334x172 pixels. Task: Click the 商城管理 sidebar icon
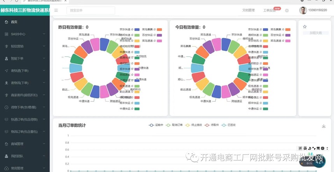[6, 144]
